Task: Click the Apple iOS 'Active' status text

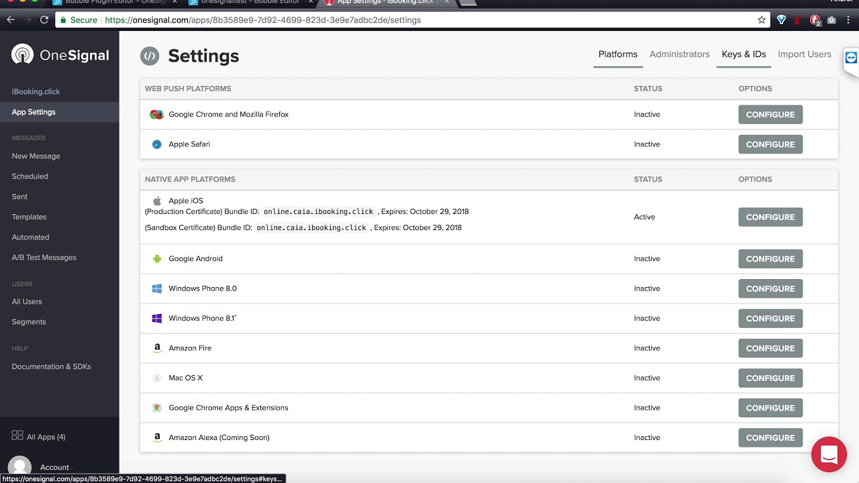Action: [644, 217]
